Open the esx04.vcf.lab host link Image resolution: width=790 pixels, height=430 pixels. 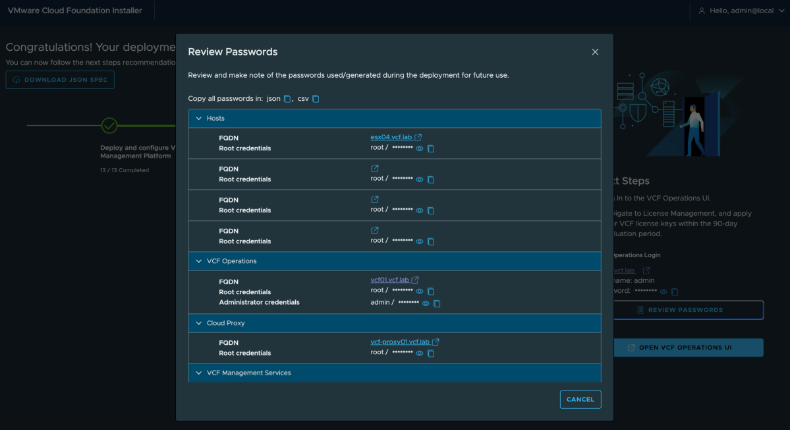tap(391, 137)
